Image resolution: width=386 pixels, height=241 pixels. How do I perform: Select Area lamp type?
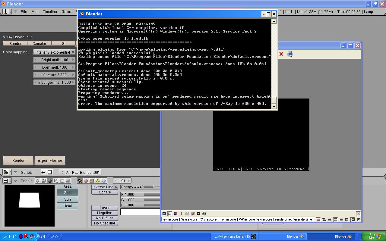pyautogui.click(x=67, y=186)
